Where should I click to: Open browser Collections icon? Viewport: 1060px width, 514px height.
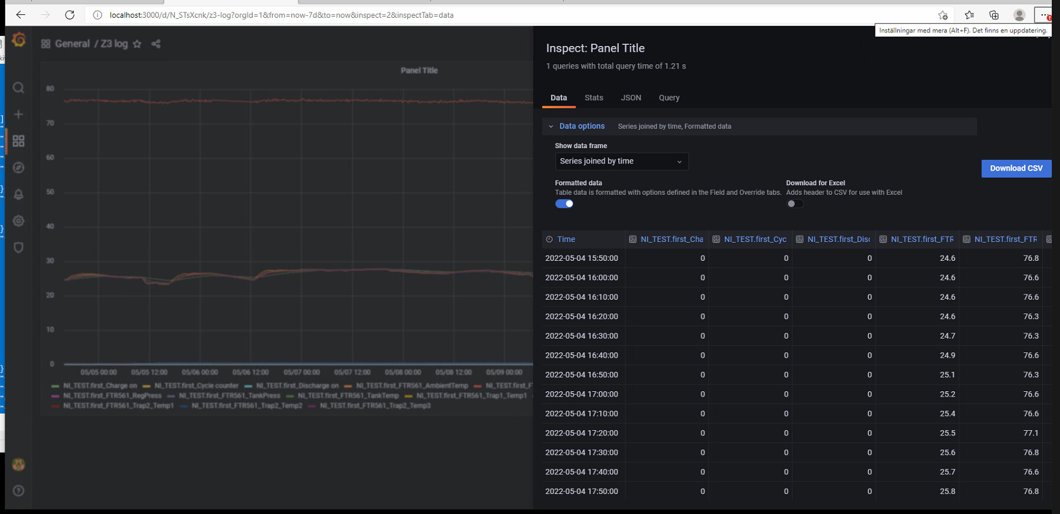(x=994, y=15)
